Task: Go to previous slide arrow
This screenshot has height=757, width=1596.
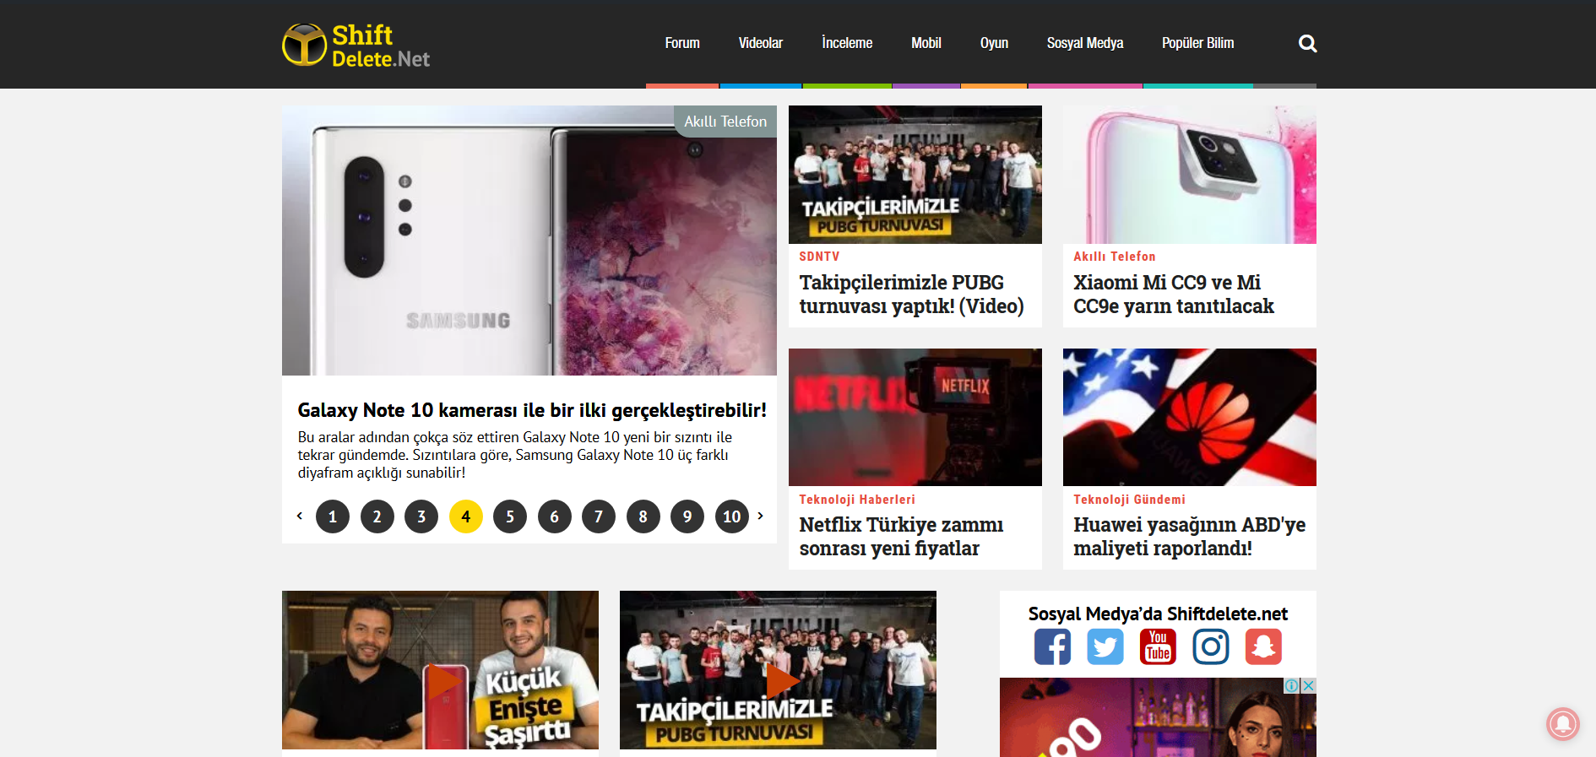Action: tap(300, 516)
